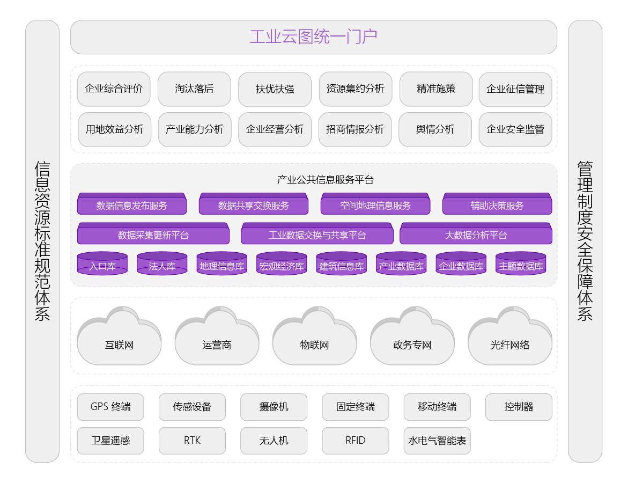Viewport: 628px width, 483px height.
Task: Click the 产业公共信息服务平台 title text
Action: tap(325, 180)
